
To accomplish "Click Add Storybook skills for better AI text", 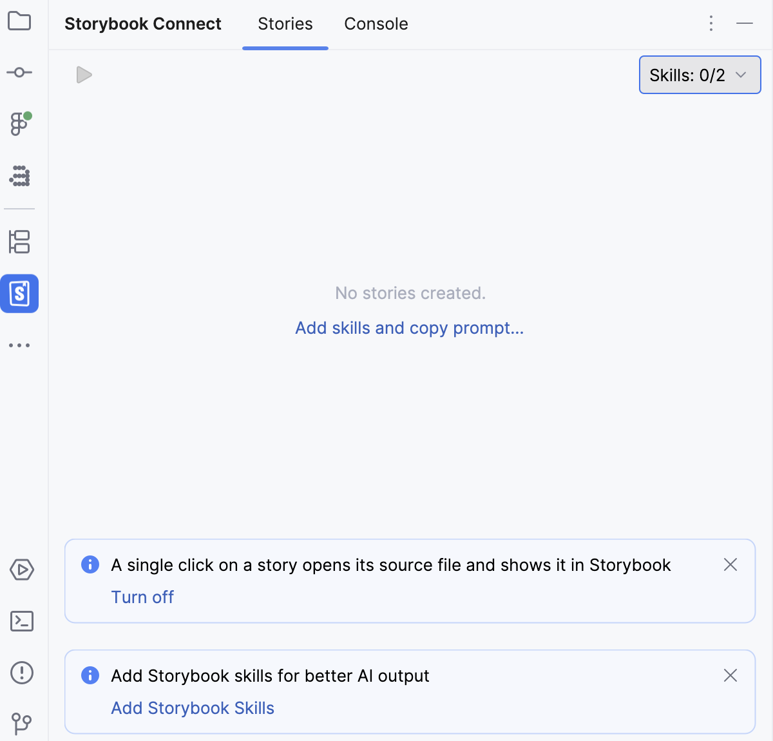I will [270, 676].
